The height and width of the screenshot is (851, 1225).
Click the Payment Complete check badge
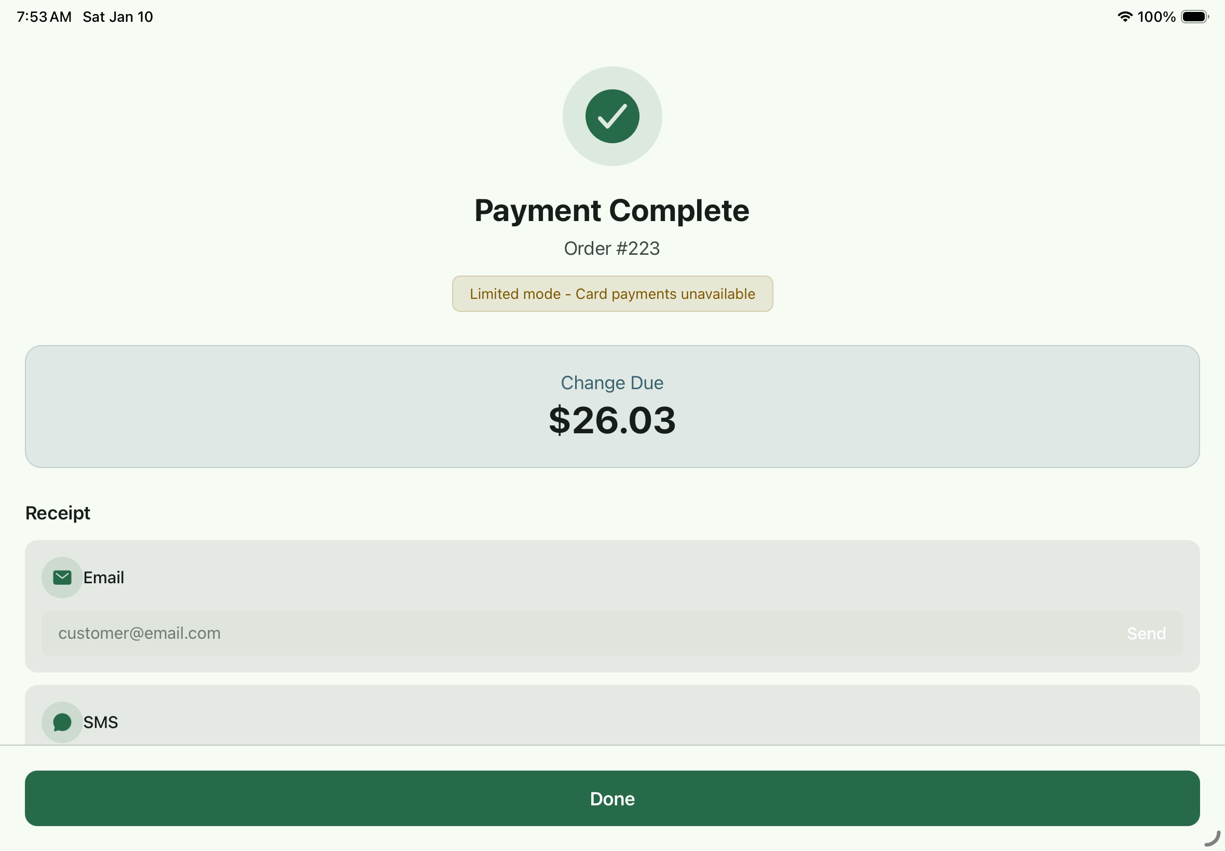[612, 116]
